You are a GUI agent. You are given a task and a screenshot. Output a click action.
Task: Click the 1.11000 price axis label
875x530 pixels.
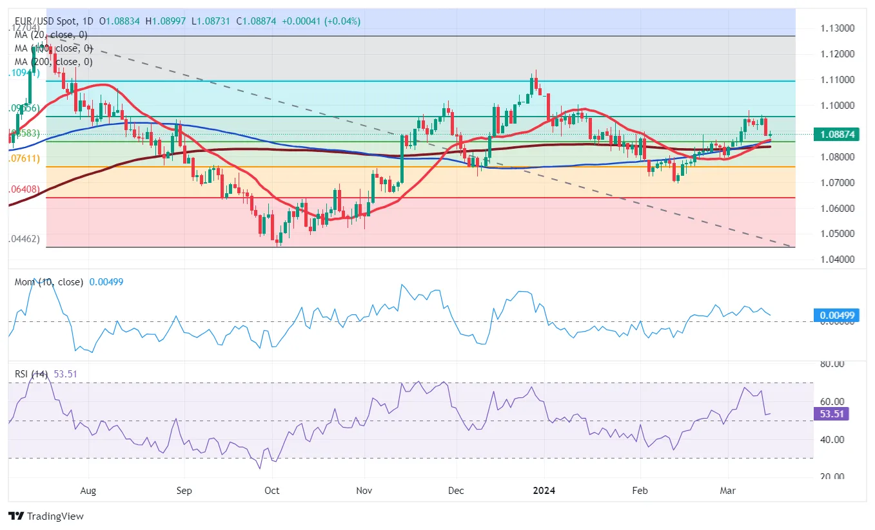[x=838, y=80]
